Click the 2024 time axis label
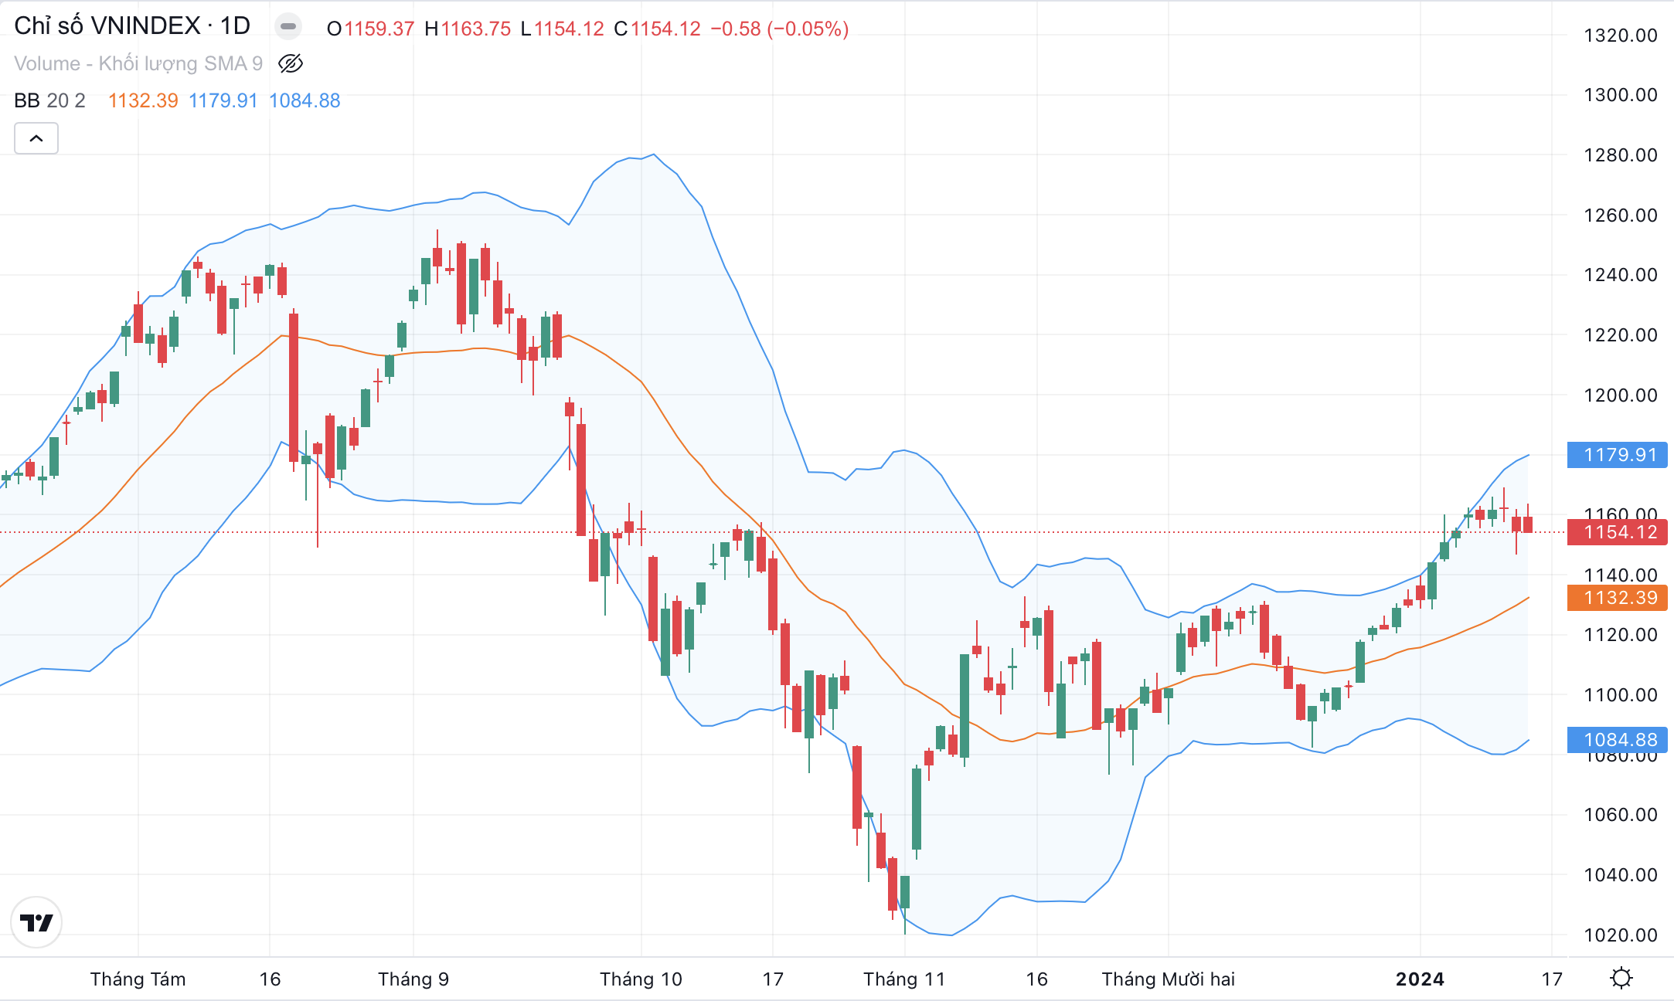Image resolution: width=1674 pixels, height=1001 pixels. [x=1420, y=979]
